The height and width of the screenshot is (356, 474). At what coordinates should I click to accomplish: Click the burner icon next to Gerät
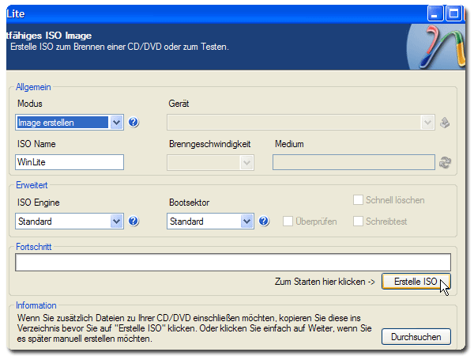point(446,123)
